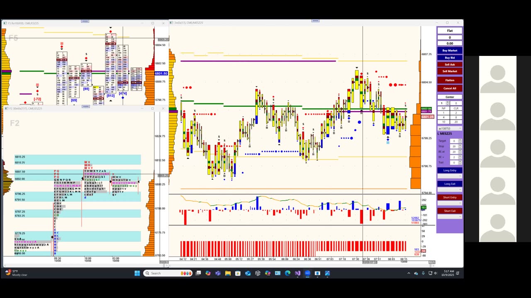Click the 6776.25 level in F2 chart
531x298 pixels.
click(20, 233)
